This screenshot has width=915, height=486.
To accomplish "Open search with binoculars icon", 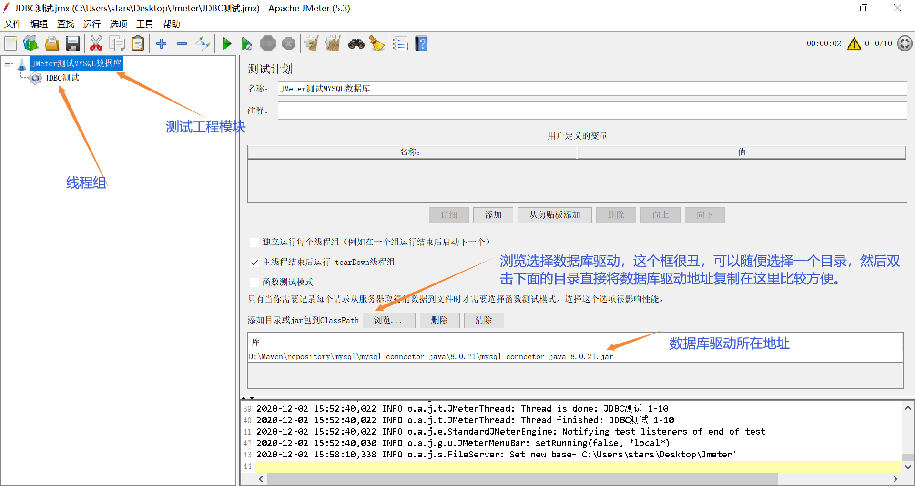I will coord(356,43).
